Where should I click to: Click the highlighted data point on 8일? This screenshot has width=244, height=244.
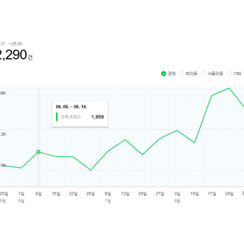[x=38, y=152]
